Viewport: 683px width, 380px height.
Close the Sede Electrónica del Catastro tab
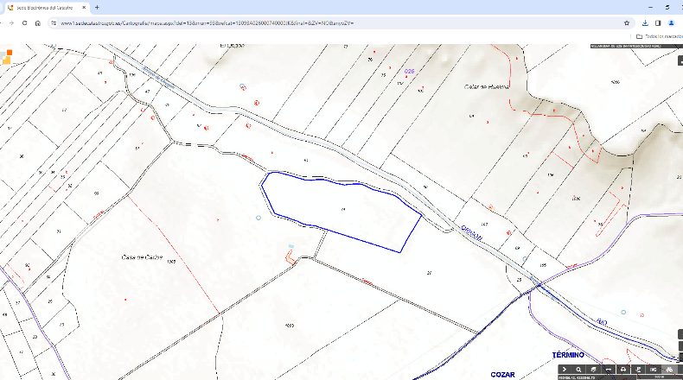click(84, 8)
